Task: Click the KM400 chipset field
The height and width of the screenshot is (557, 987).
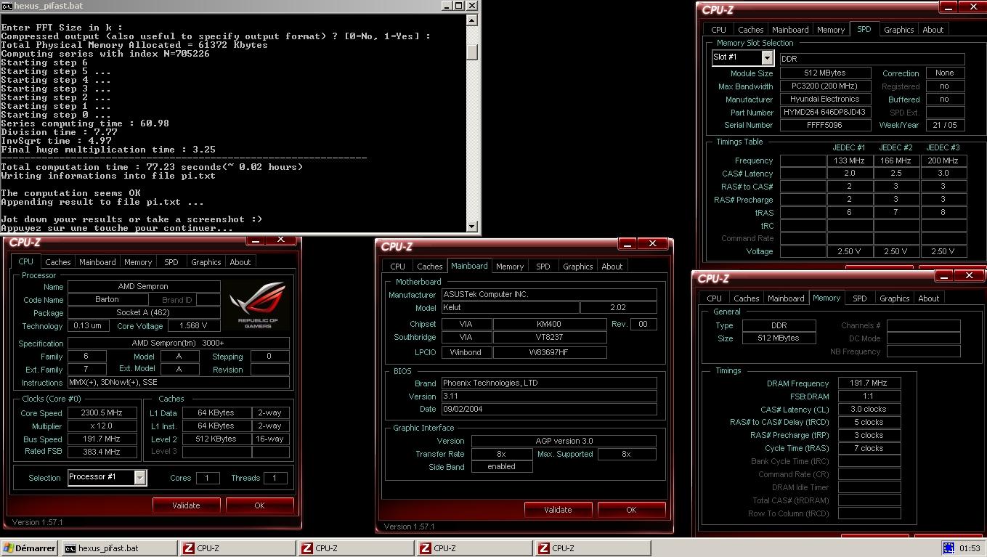Action: 549,325
